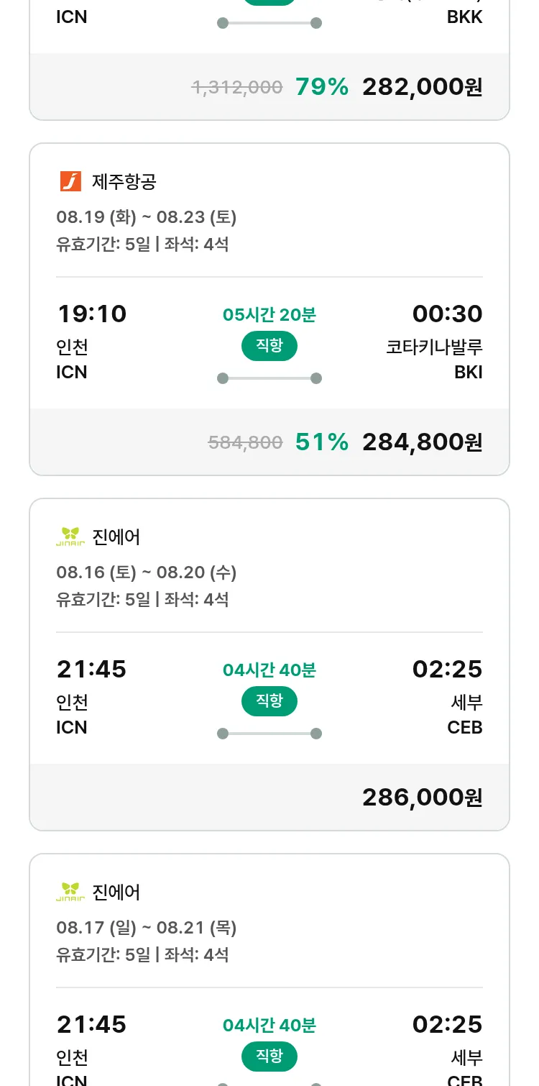Click the 08.16 (토) ~ 08.20 (수) date range
The width and height of the screenshot is (539, 1086).
tap(147, 572)
